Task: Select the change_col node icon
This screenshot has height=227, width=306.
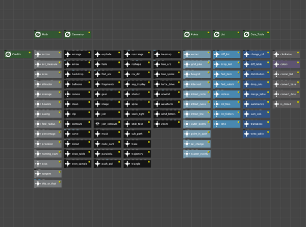Action: (247, 54)
